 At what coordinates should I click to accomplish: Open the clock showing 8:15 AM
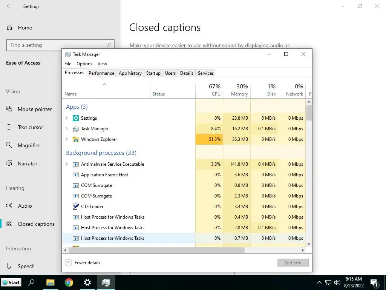(354, 282)
